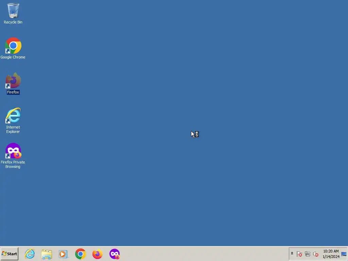Click the Show desktop button
The width and height of the screenshot is (348, 261).
[x=344, y=254]
